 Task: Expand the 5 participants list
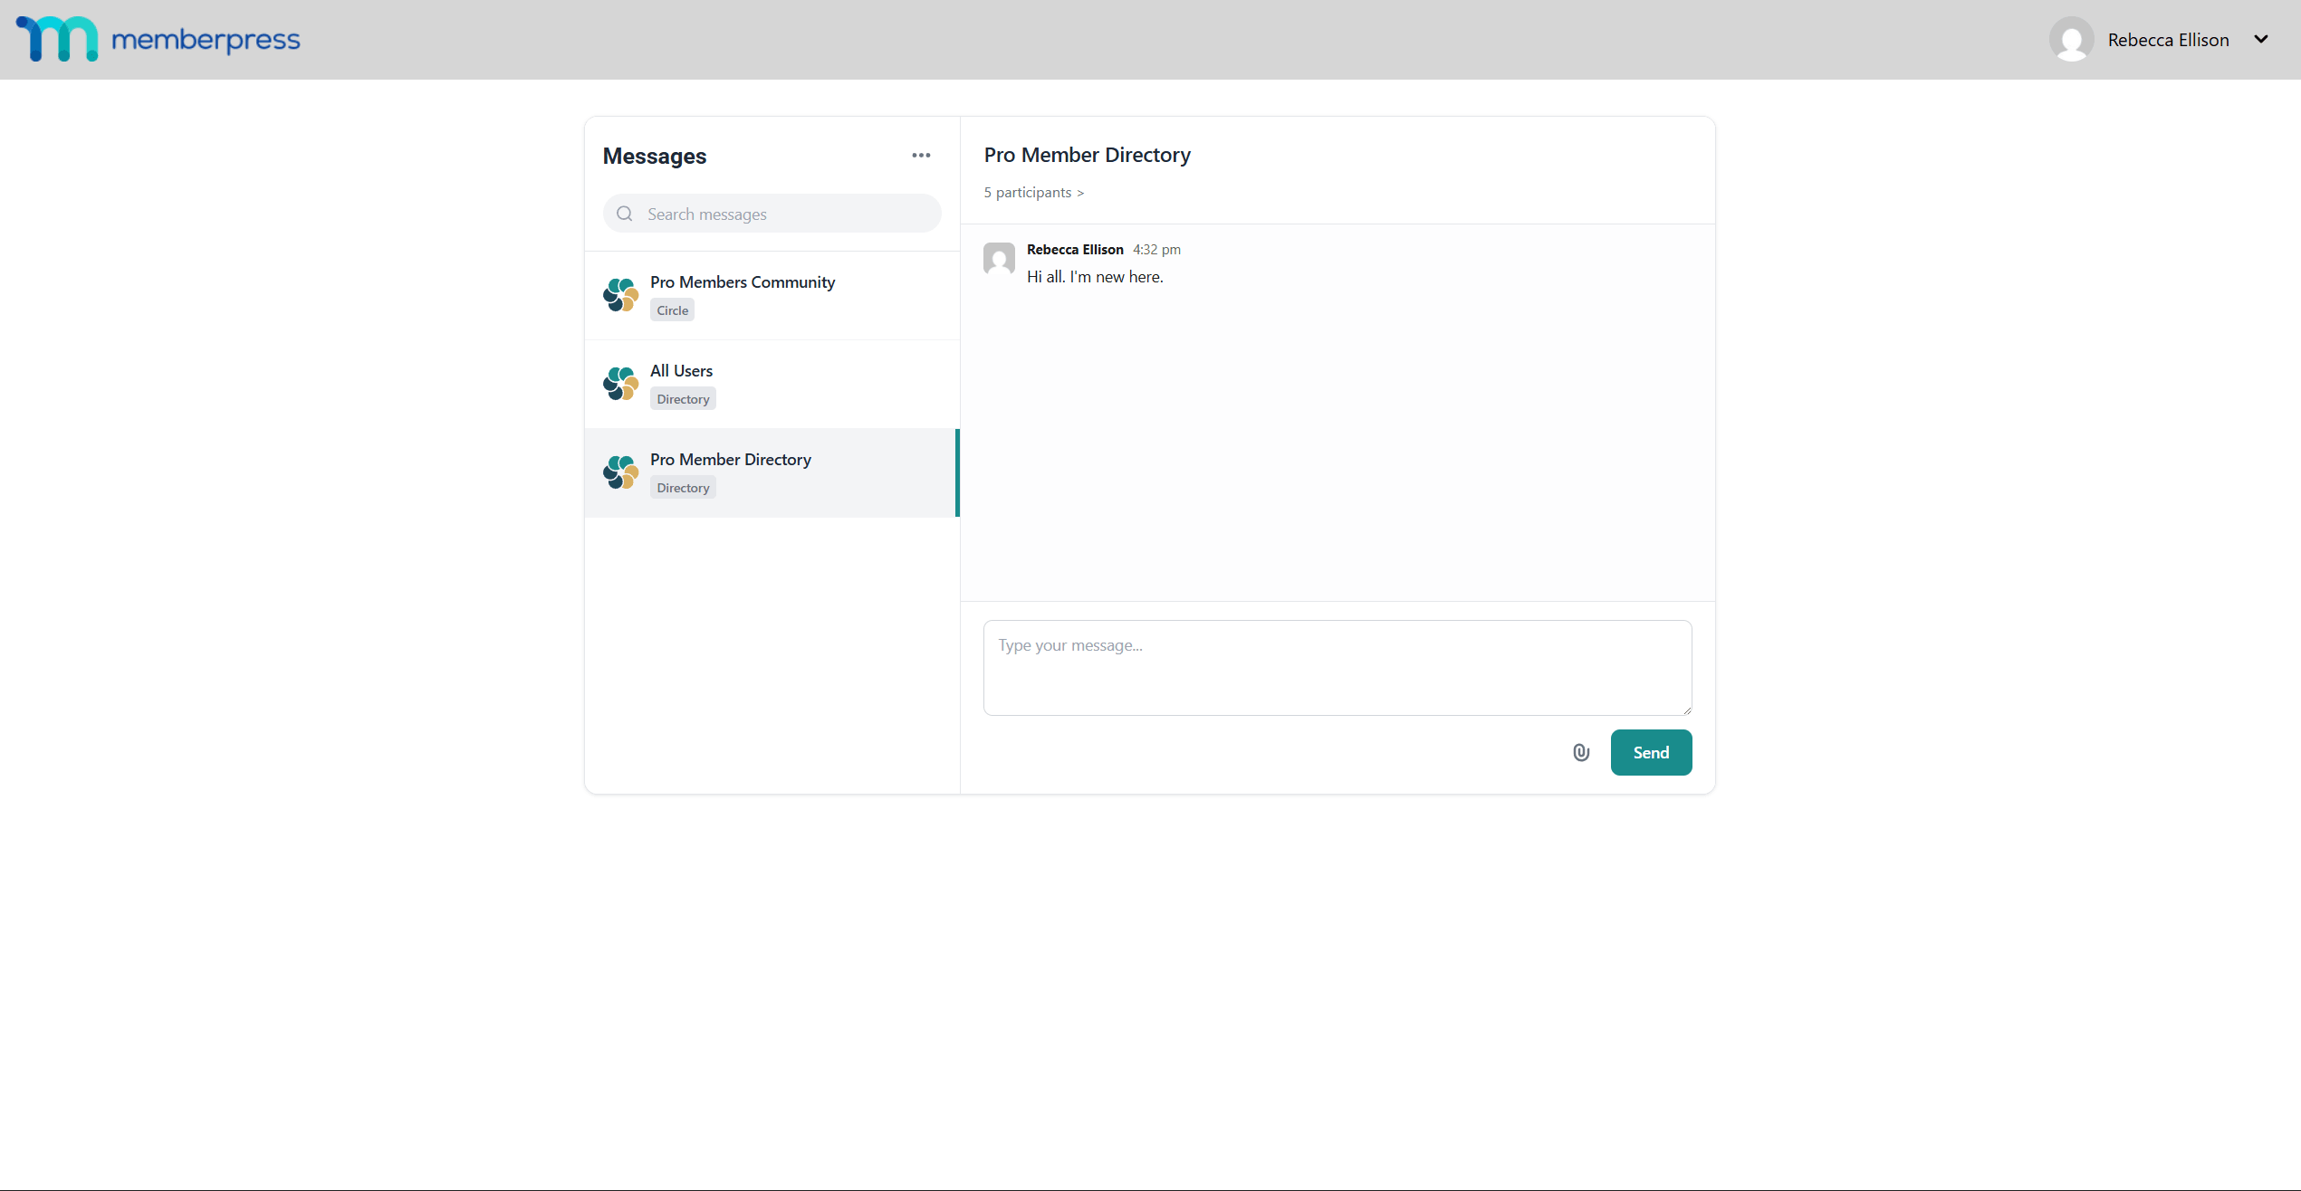tap(1033, 192)
